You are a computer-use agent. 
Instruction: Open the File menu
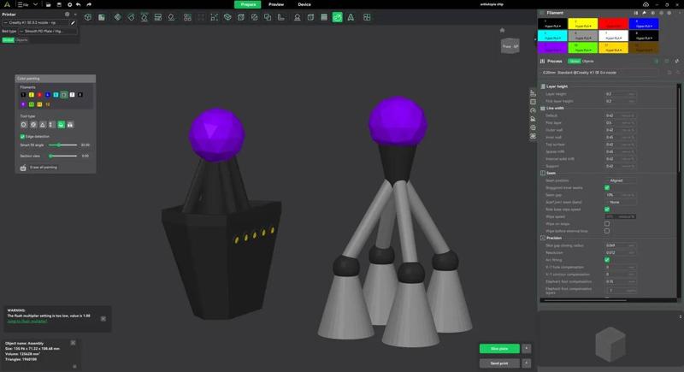click(x=23, y=4)
